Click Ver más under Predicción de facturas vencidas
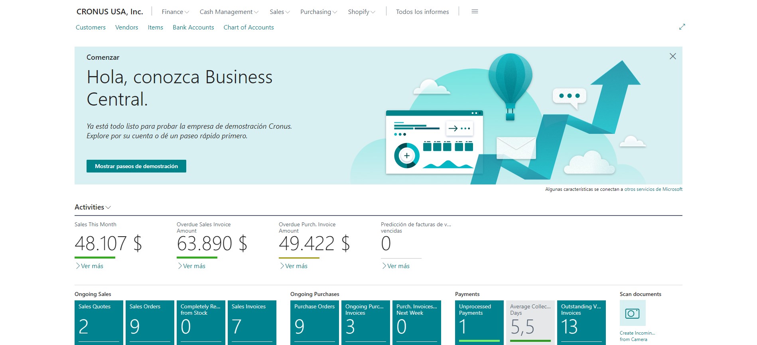The height and width of the screenshot is (345, 757). point(396,266)
